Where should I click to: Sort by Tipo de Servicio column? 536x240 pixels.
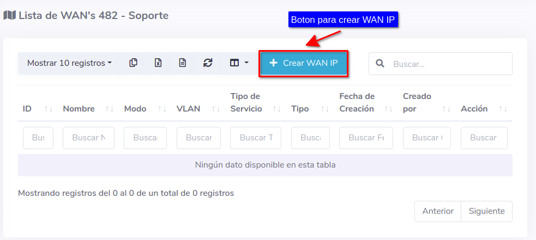[x=246, y=103]
